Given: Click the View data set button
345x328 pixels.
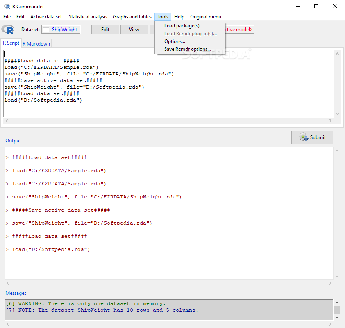Looking at the screenshot, I should click(134, 30).
